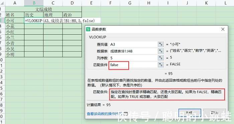Open the 查看该函数的操作技巧 link
This screenshot has height=124, width=234.
click(x=104, y=114)
